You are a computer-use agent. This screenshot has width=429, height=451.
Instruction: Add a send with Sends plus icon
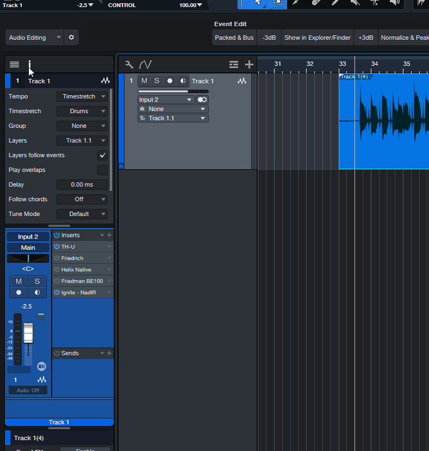pyautogui.click(x=109, y=354)
